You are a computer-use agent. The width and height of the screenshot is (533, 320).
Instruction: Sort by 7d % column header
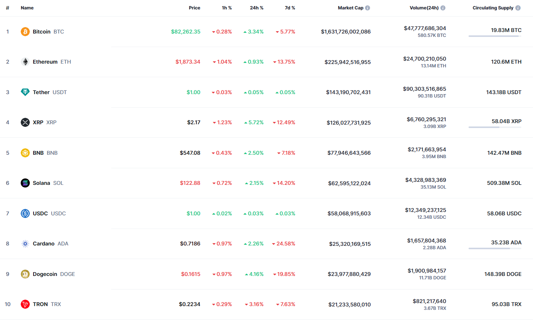pos(290,8)
